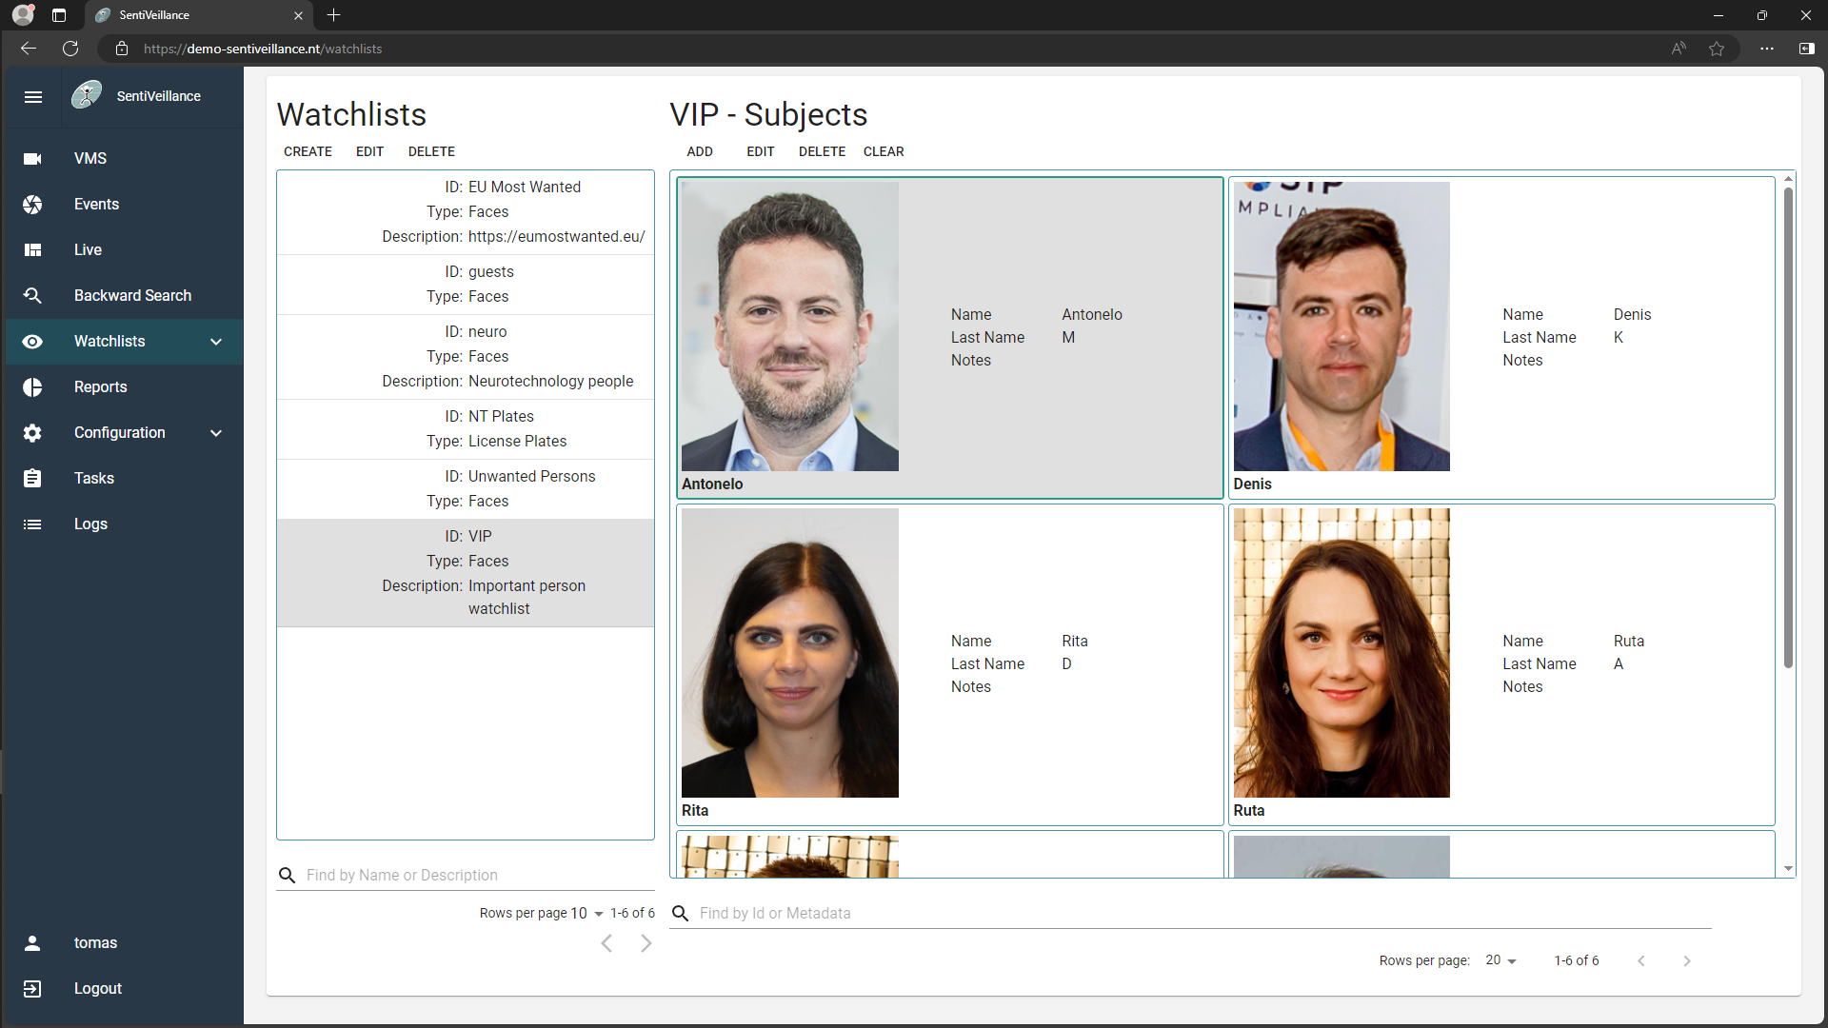Go to next subjects page arrow
1828x1028 pixels.
coord(1687,960)
